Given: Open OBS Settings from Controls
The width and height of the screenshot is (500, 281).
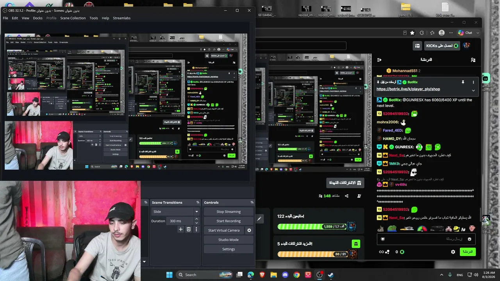Looking at the screenshot, I should click(x=229, y=249).
